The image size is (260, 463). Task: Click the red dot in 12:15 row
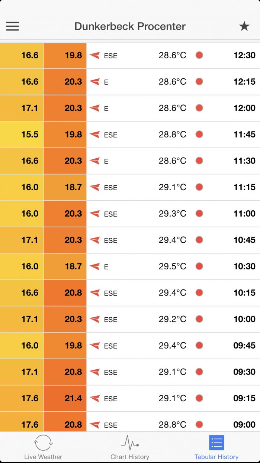199,82
